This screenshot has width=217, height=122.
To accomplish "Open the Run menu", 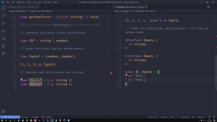I will pos(40,2).
